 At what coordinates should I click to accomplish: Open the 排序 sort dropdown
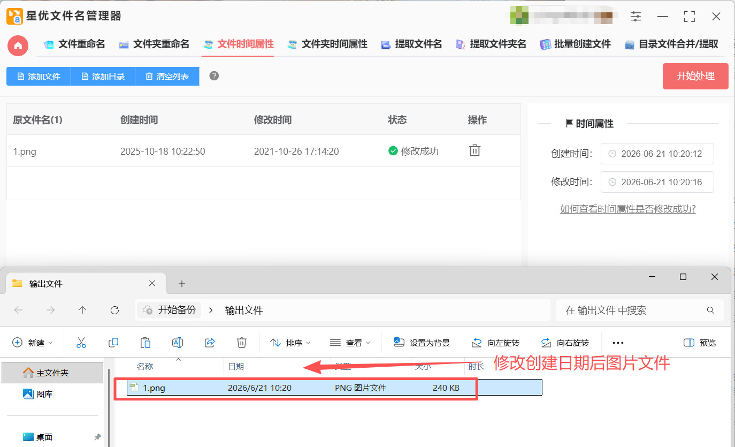[x=290, y=343]
